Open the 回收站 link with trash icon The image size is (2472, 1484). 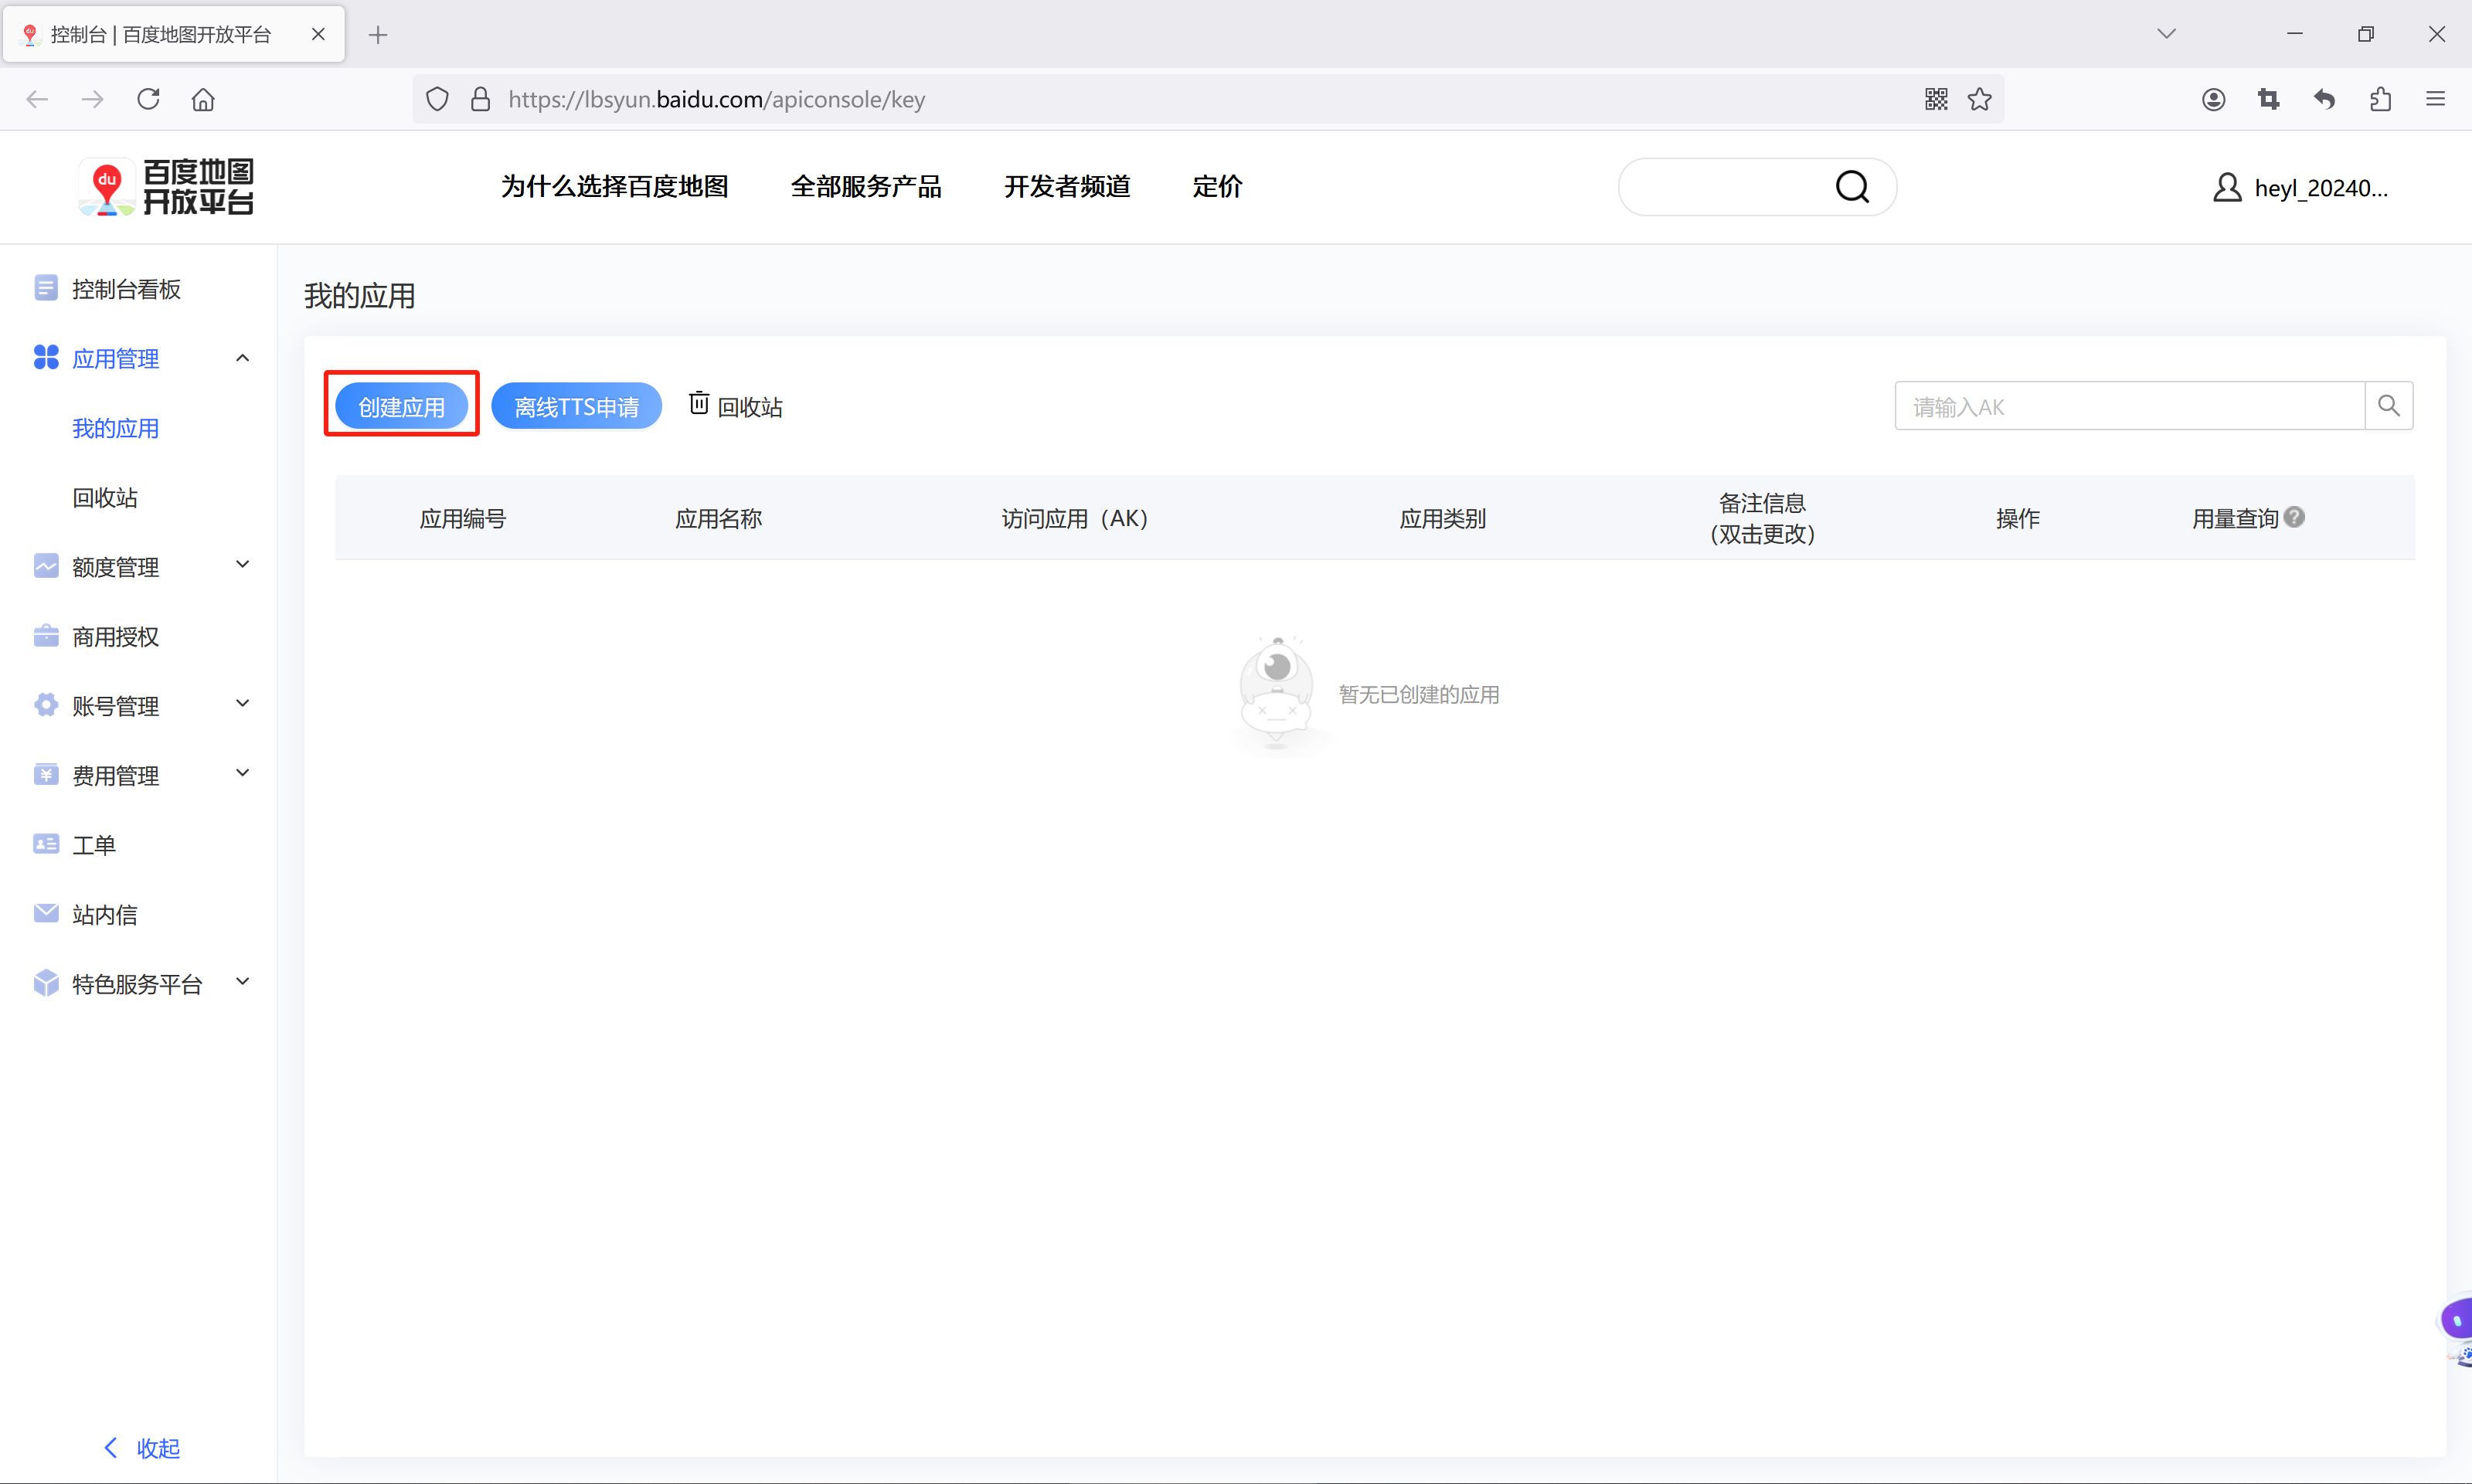point(736,406)
